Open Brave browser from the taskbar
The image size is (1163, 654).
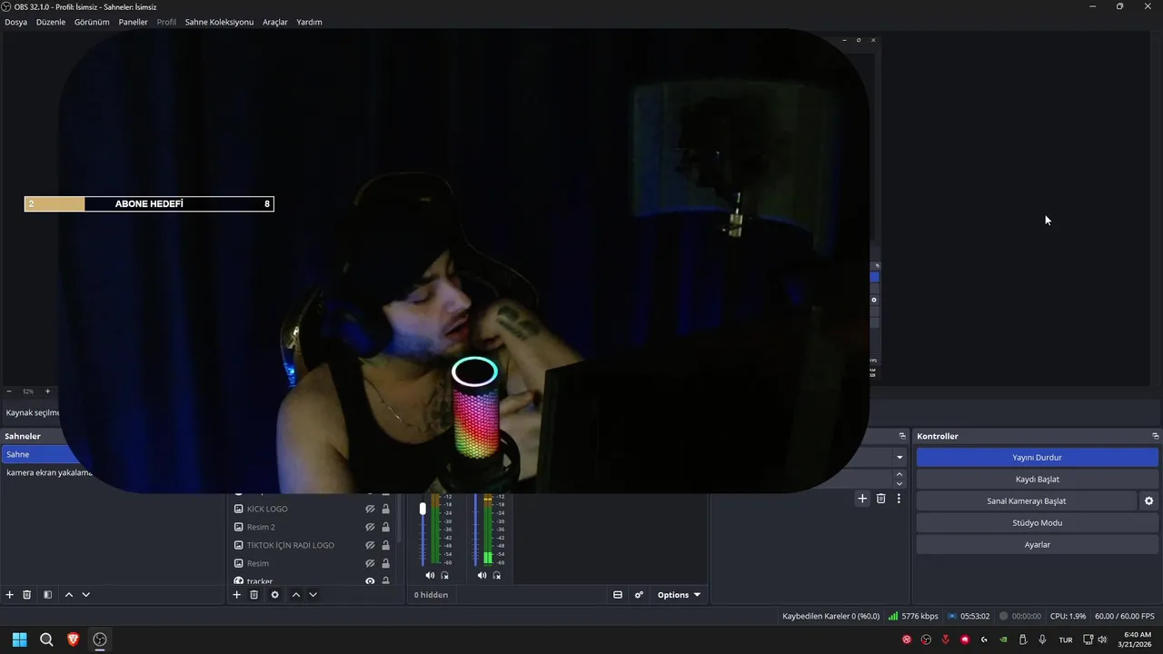pyautogui.click(x=74, y=639)
